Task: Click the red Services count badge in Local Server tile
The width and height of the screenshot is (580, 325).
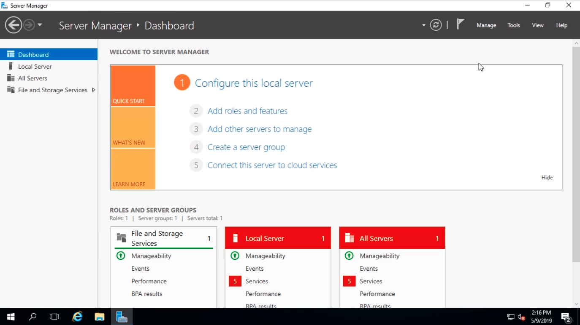Action: [x=235, y=281]
